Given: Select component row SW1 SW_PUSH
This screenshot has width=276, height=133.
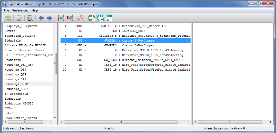Looking at the screenshot, I should tap(125, 60).
